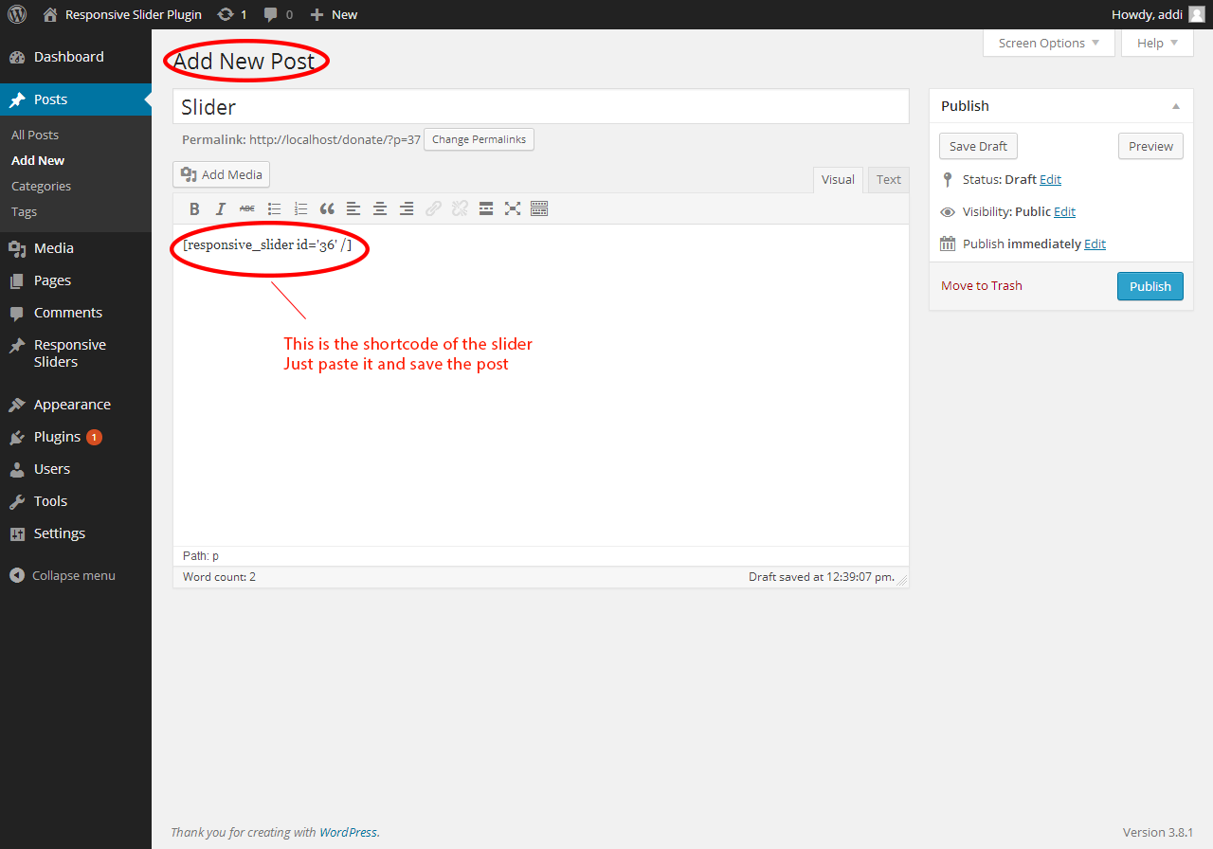Edit the post Visibility

tap(1064, 212)
